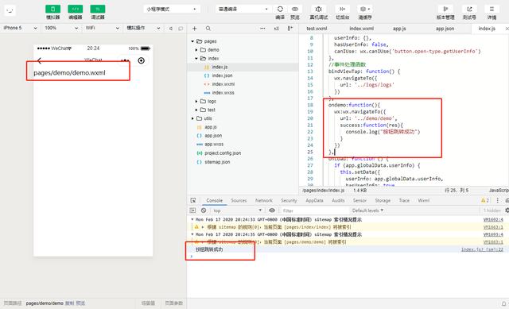Expand the logs folder
Image resolution: width=509 pixels, height=309 pixels.
click(196, 102)
